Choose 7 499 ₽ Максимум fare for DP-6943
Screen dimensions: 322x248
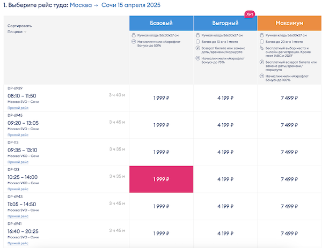(289, 206)
